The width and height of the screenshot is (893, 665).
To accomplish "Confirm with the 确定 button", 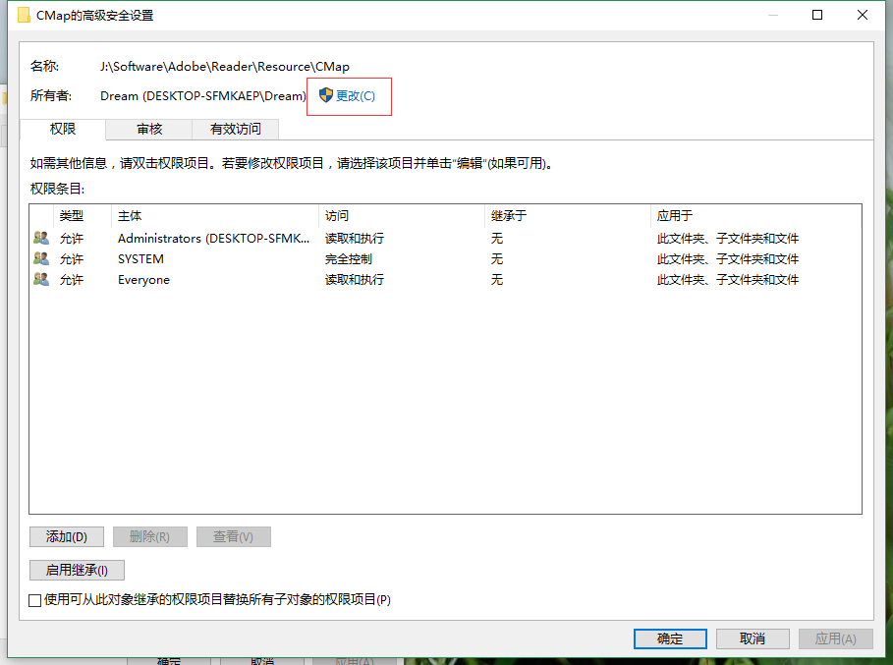I will [x=670, y=638].
